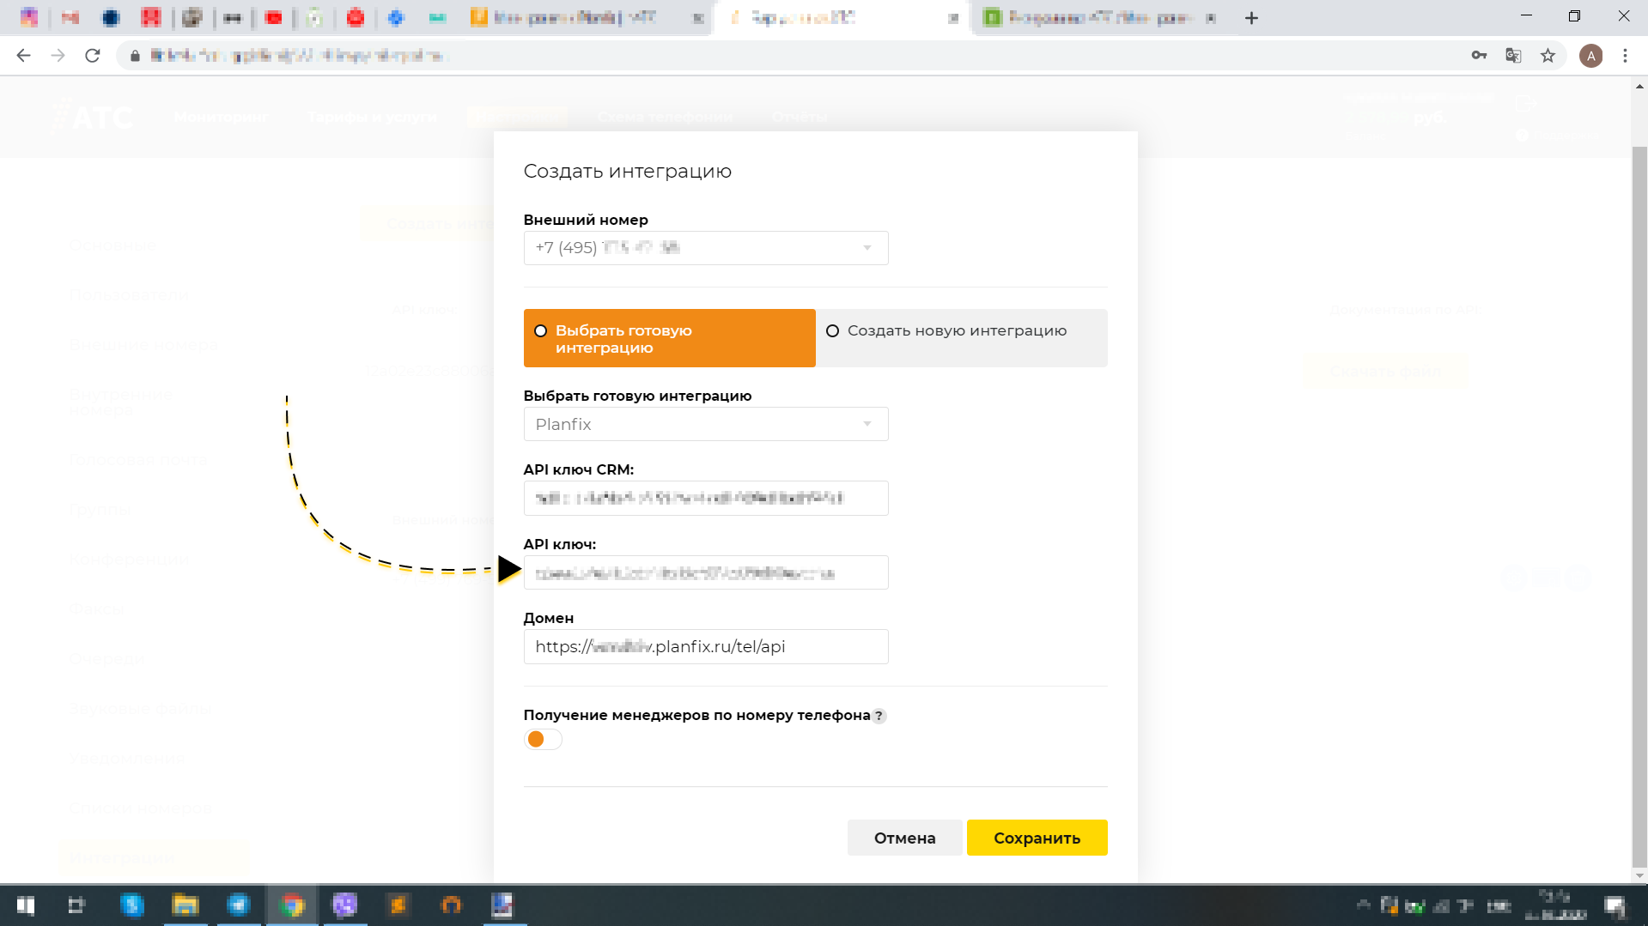Select radio button Выбрать готовую интеграцию
Image resolution: width=1648 pixels, height=926 pixels.
point(540,330)
